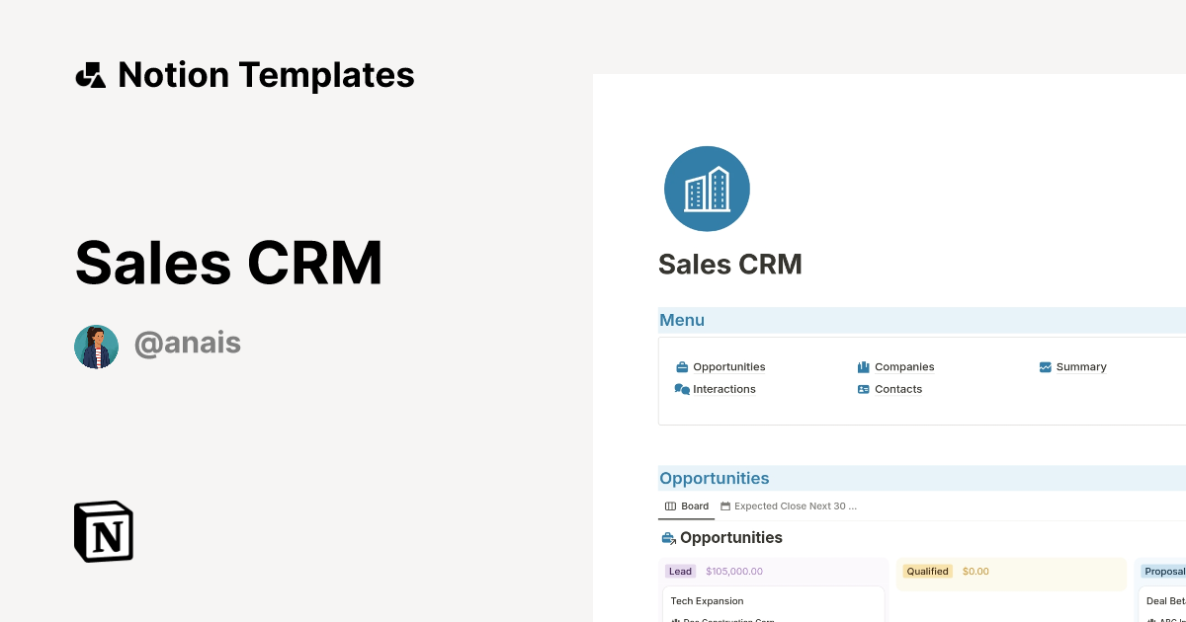1186x622 pixels.
Task: Click the blue building page icon above Sales CRM
Action: [707, 189]
